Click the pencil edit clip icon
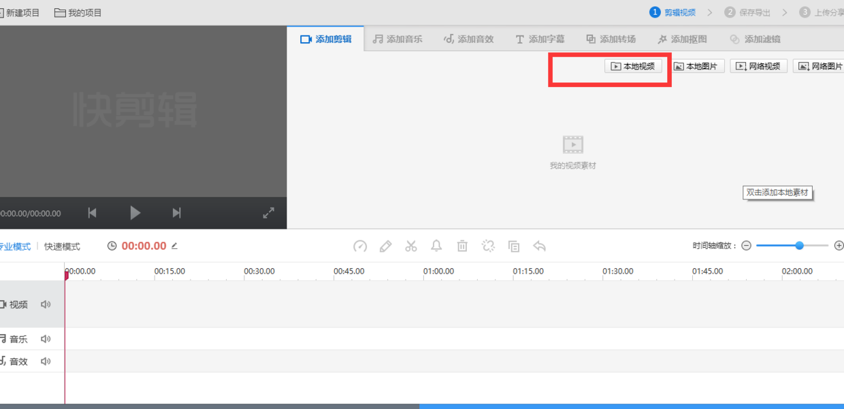Screen dimensions: 844x409 pos(386,246)
